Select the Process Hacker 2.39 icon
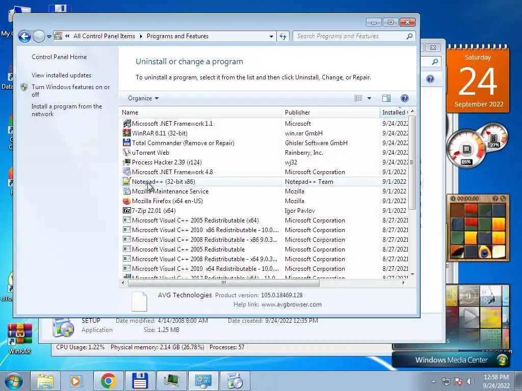Screen dimensions: 522x391 tap(126, 162)
